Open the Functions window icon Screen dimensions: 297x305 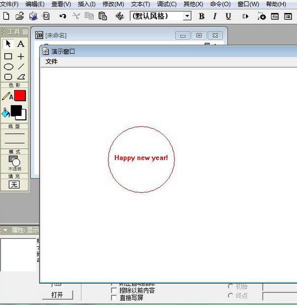coord(275,16)
